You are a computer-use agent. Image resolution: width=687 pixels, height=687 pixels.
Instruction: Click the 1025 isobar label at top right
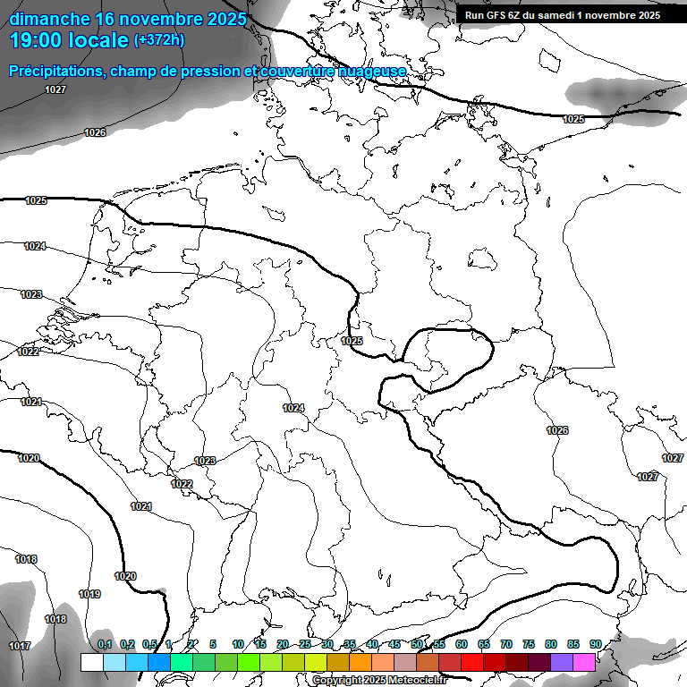pos(573,119)
